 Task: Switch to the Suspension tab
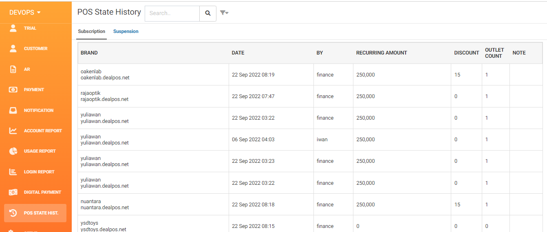click(126, 31)
